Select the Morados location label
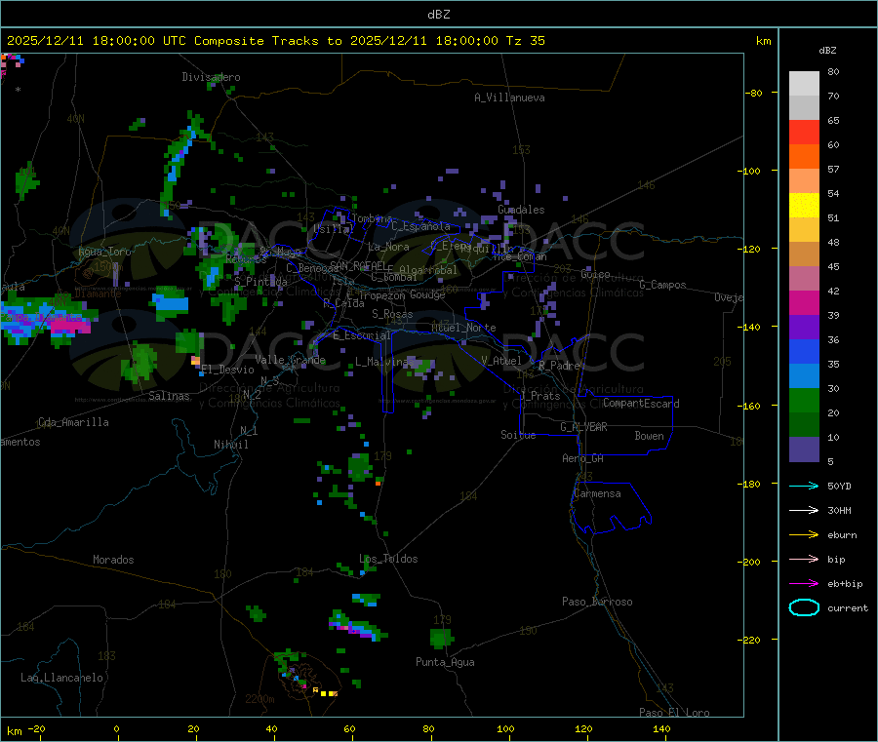The image size is (878, 742). [x=113, y=560]
